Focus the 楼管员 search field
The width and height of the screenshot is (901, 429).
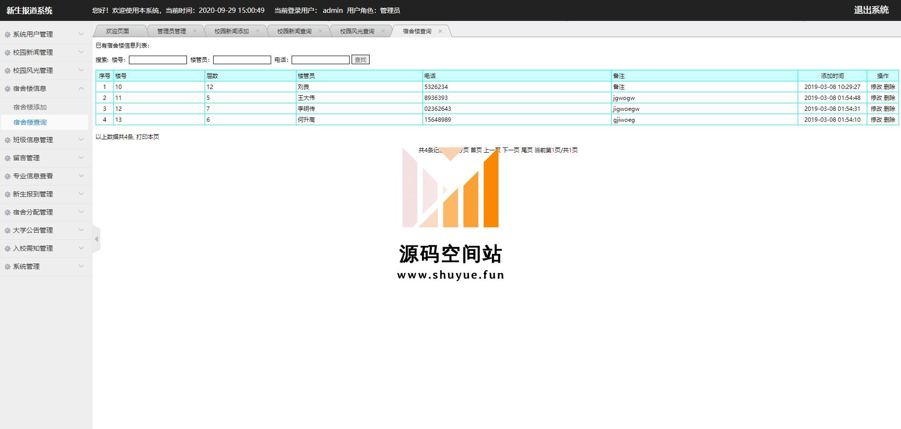pyautogui.click(x=242, y=60)
